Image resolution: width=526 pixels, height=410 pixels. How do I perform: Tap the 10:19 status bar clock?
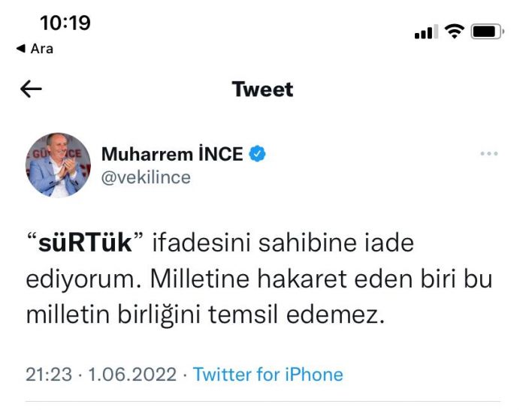click(65, 23)
